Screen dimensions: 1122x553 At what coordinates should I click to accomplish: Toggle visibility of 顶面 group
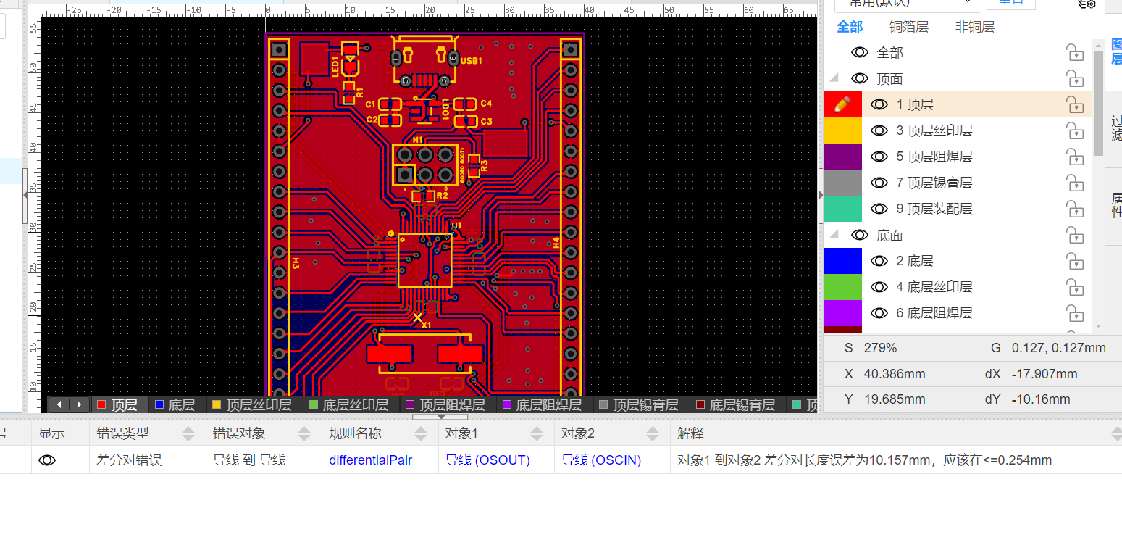pos(860,78)
